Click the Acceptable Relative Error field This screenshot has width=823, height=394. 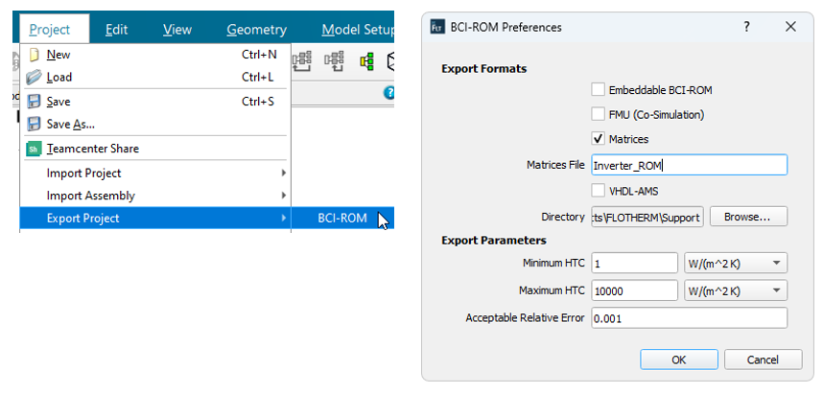[x=689, y=317]
